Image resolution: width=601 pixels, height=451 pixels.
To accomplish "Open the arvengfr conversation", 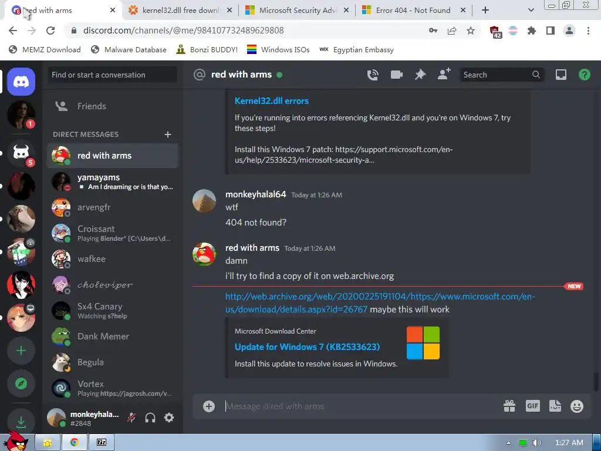I will click(113, 207).
